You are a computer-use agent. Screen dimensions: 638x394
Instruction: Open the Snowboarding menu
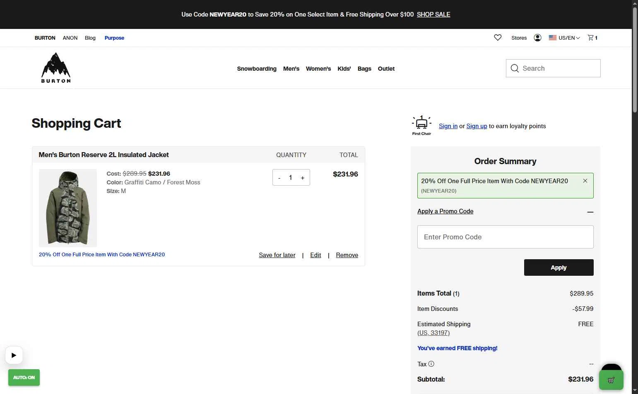point(257,69)
